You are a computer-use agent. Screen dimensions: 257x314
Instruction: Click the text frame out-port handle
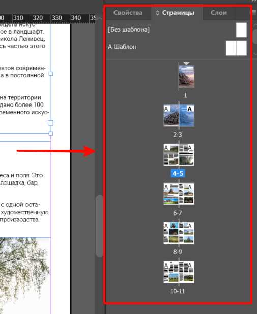[x=50, y=123]
